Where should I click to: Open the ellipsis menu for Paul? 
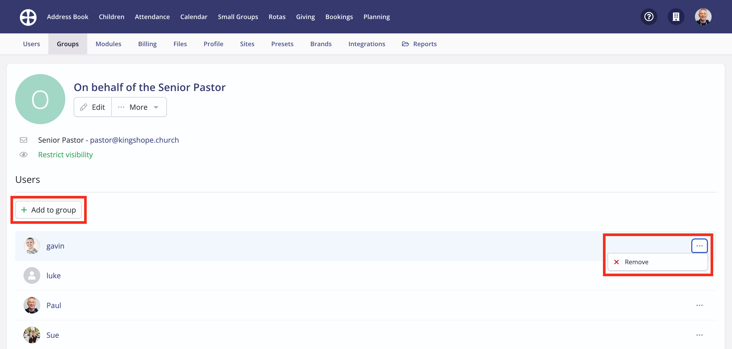click(x=699, y=305)
